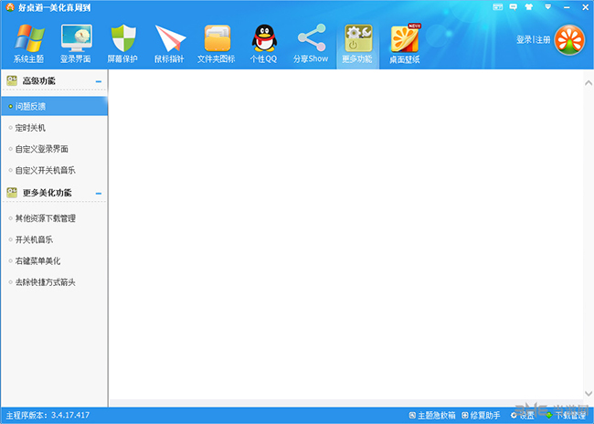The image size is (594, 424).
Task: Open 下载管理 in the status bar
Action: click(x=567, y=415)
